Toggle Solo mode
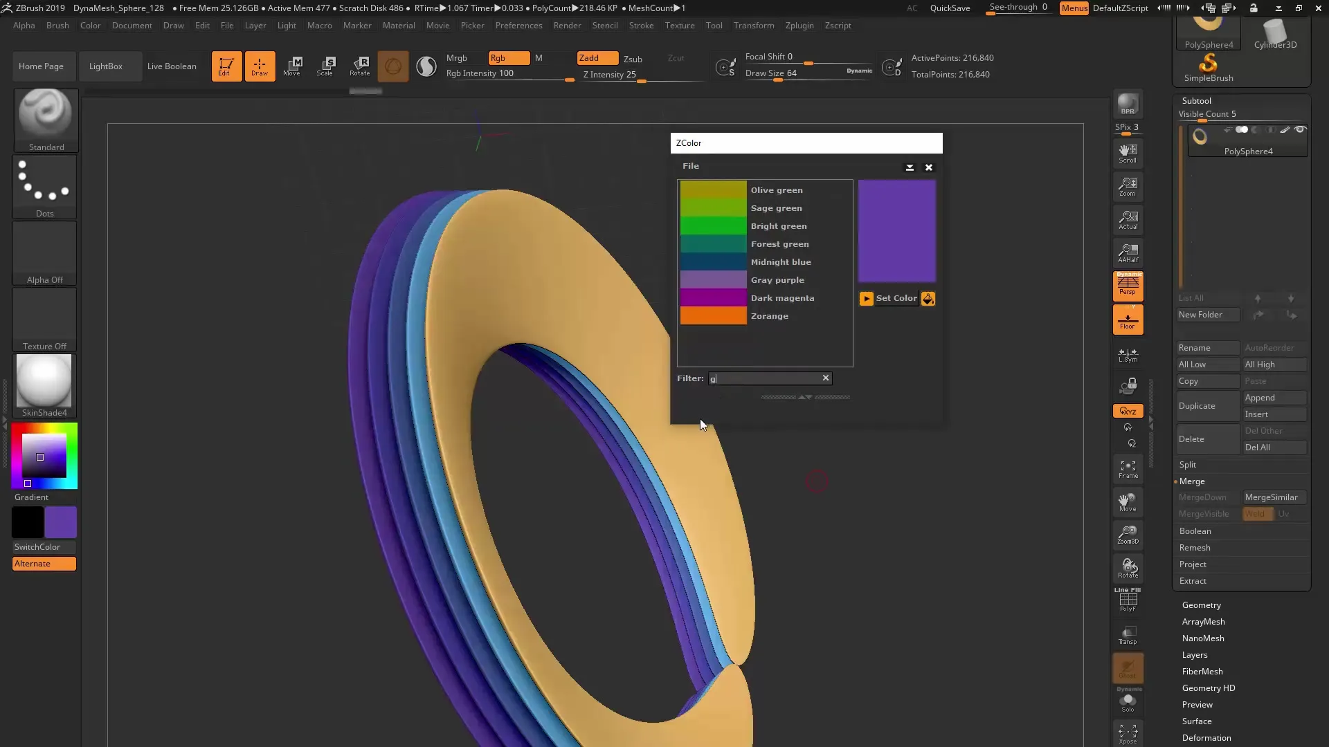Image resolution: width=1329 pixels, height=747 pixels. coord(1128,702)
